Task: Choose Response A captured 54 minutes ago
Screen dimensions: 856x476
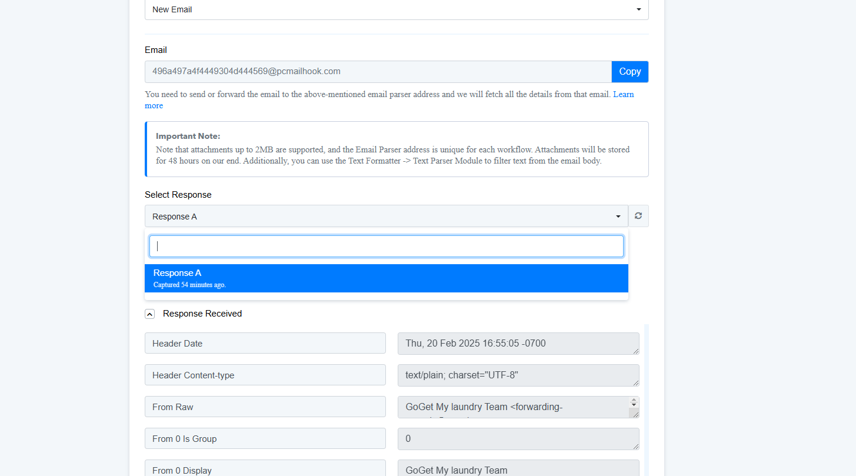Action: pyautogui.click(x=387, y=278)
